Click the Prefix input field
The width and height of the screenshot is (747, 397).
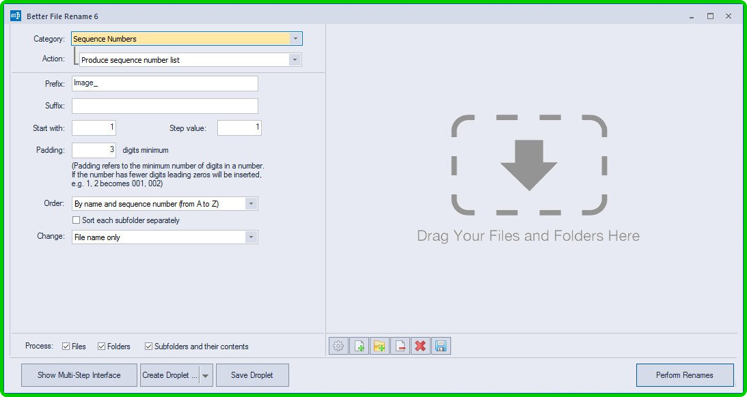[x=165, y=83]
